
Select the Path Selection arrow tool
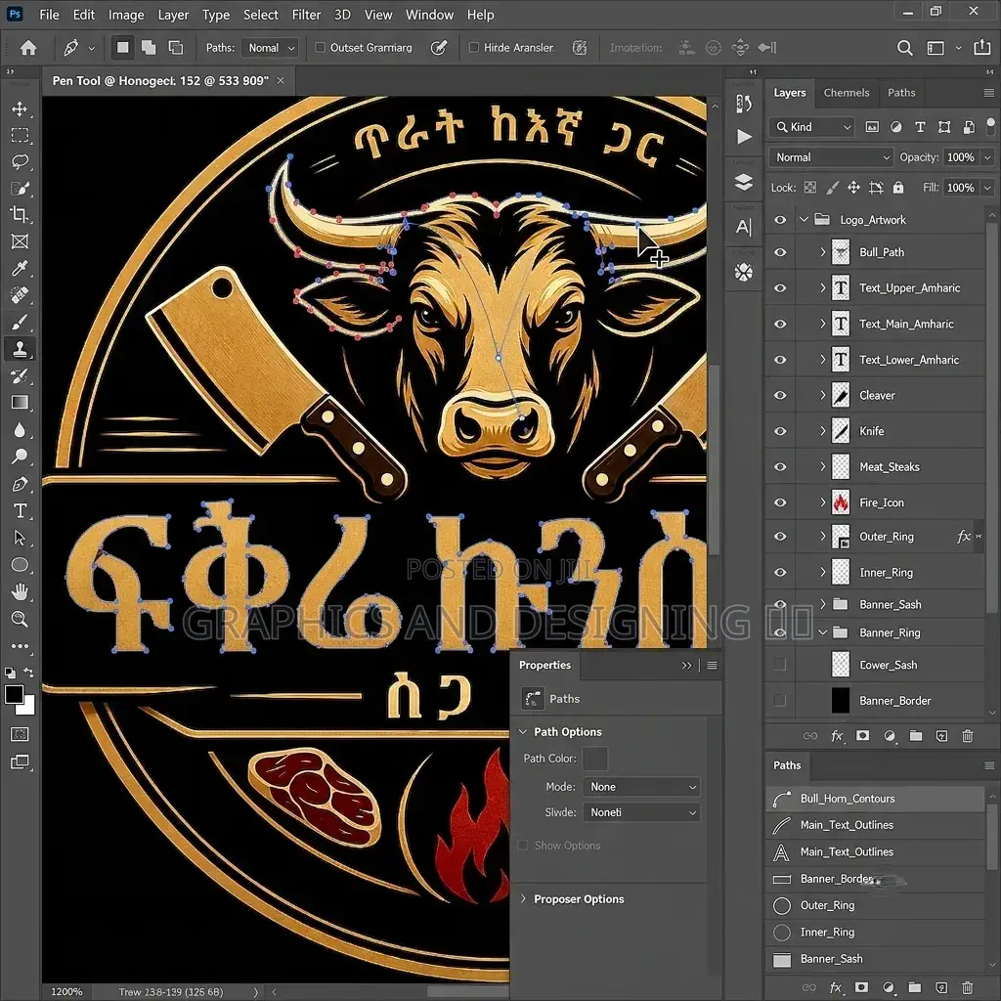[x=20, y=539]
